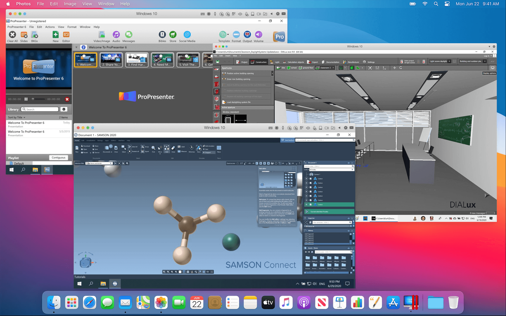Image resolution: width=506 pixels, height=316 pixels.
Task: Select the Add tool in SAMSON's Edit group
Action: (x=167, y=149)
